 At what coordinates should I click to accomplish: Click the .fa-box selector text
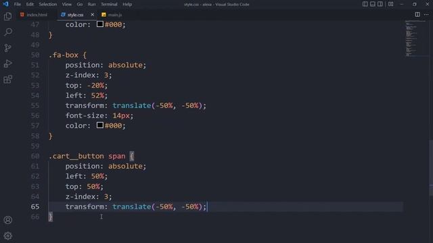click(x=64, y=55)
